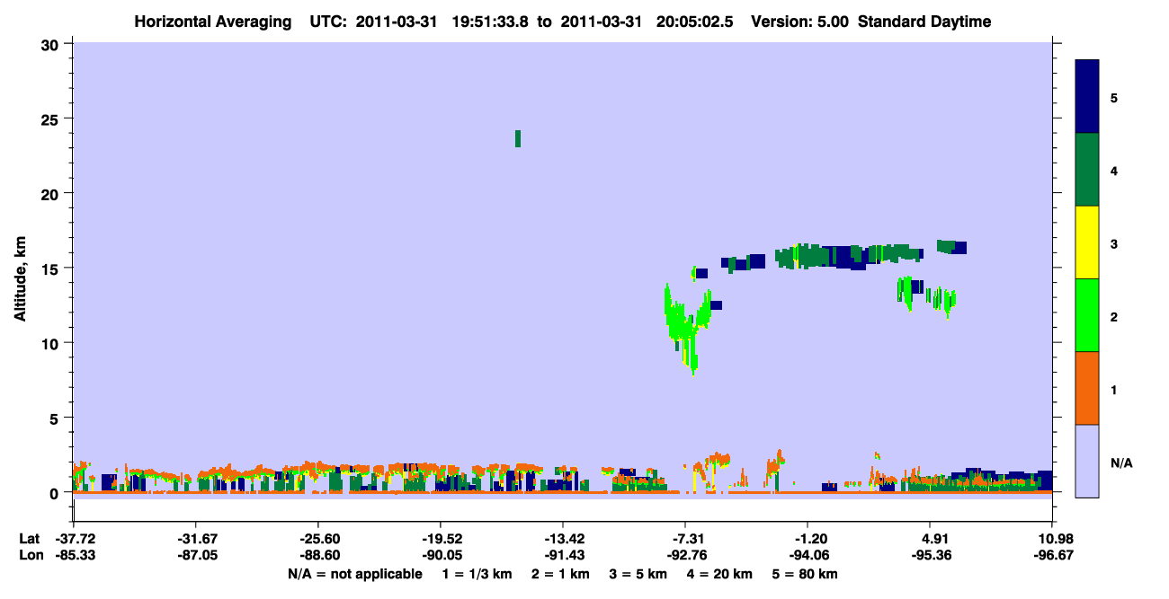Click latitude value 4.91
This screenshot has height=599, width=1169.
tap(931, 539)
